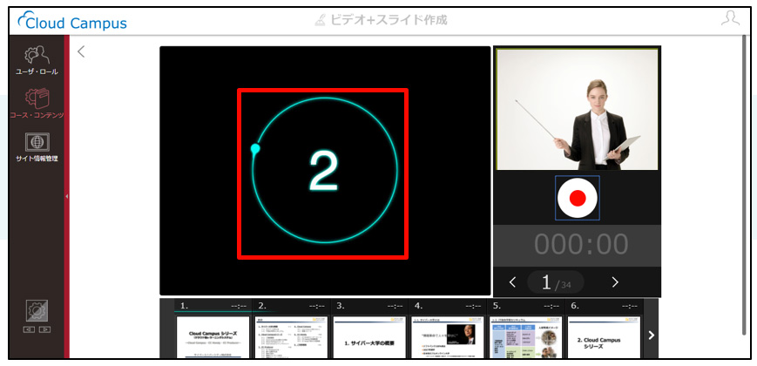Click the slide counter 1/34 field

(556, 282)
